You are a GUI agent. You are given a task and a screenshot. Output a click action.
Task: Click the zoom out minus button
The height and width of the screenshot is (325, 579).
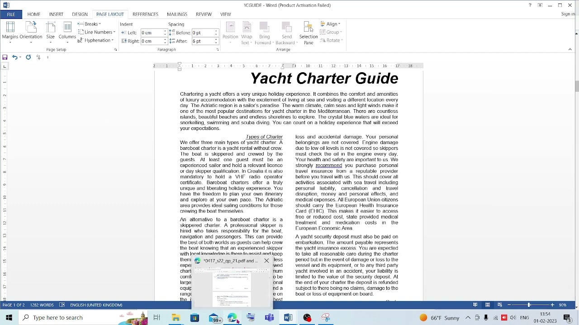[x=509, y=305]
